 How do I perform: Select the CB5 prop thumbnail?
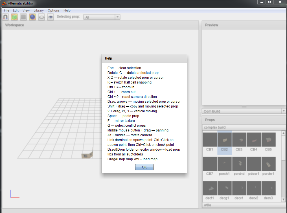click(x=268, y=140)
